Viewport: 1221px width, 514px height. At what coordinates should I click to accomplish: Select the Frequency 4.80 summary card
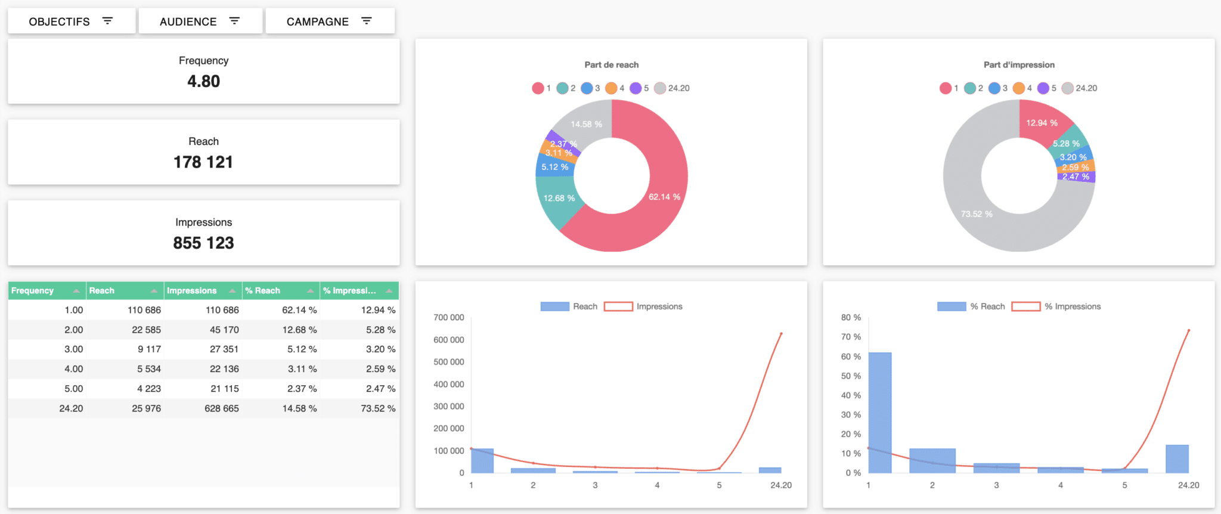coord(203,72)
